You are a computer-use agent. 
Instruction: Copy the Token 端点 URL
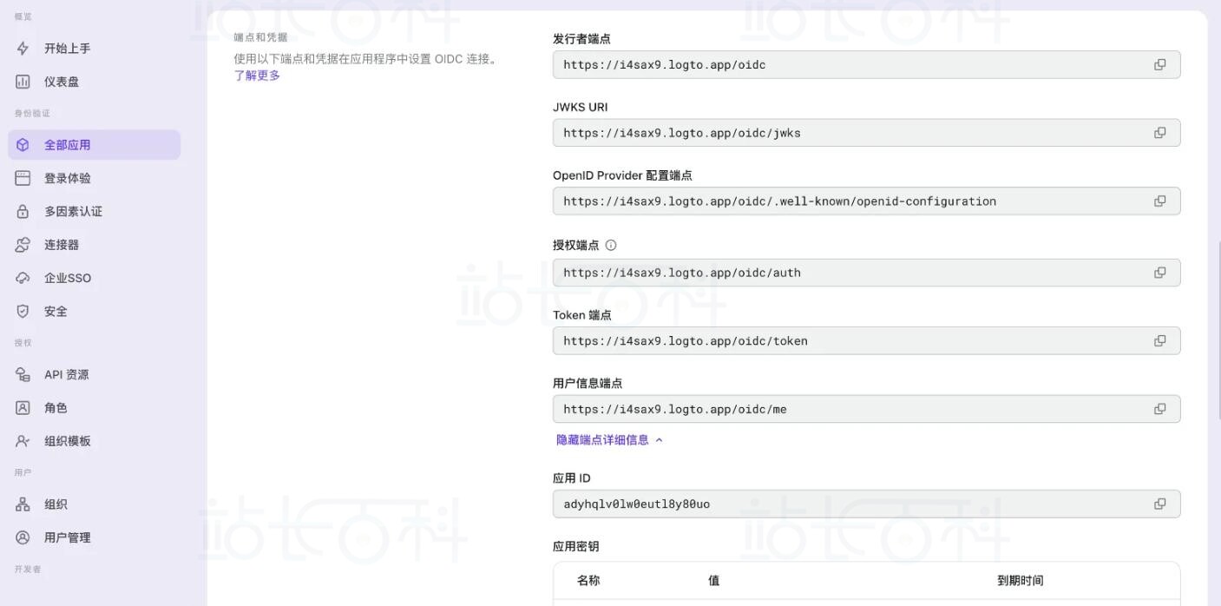[x=1159, y=340]
